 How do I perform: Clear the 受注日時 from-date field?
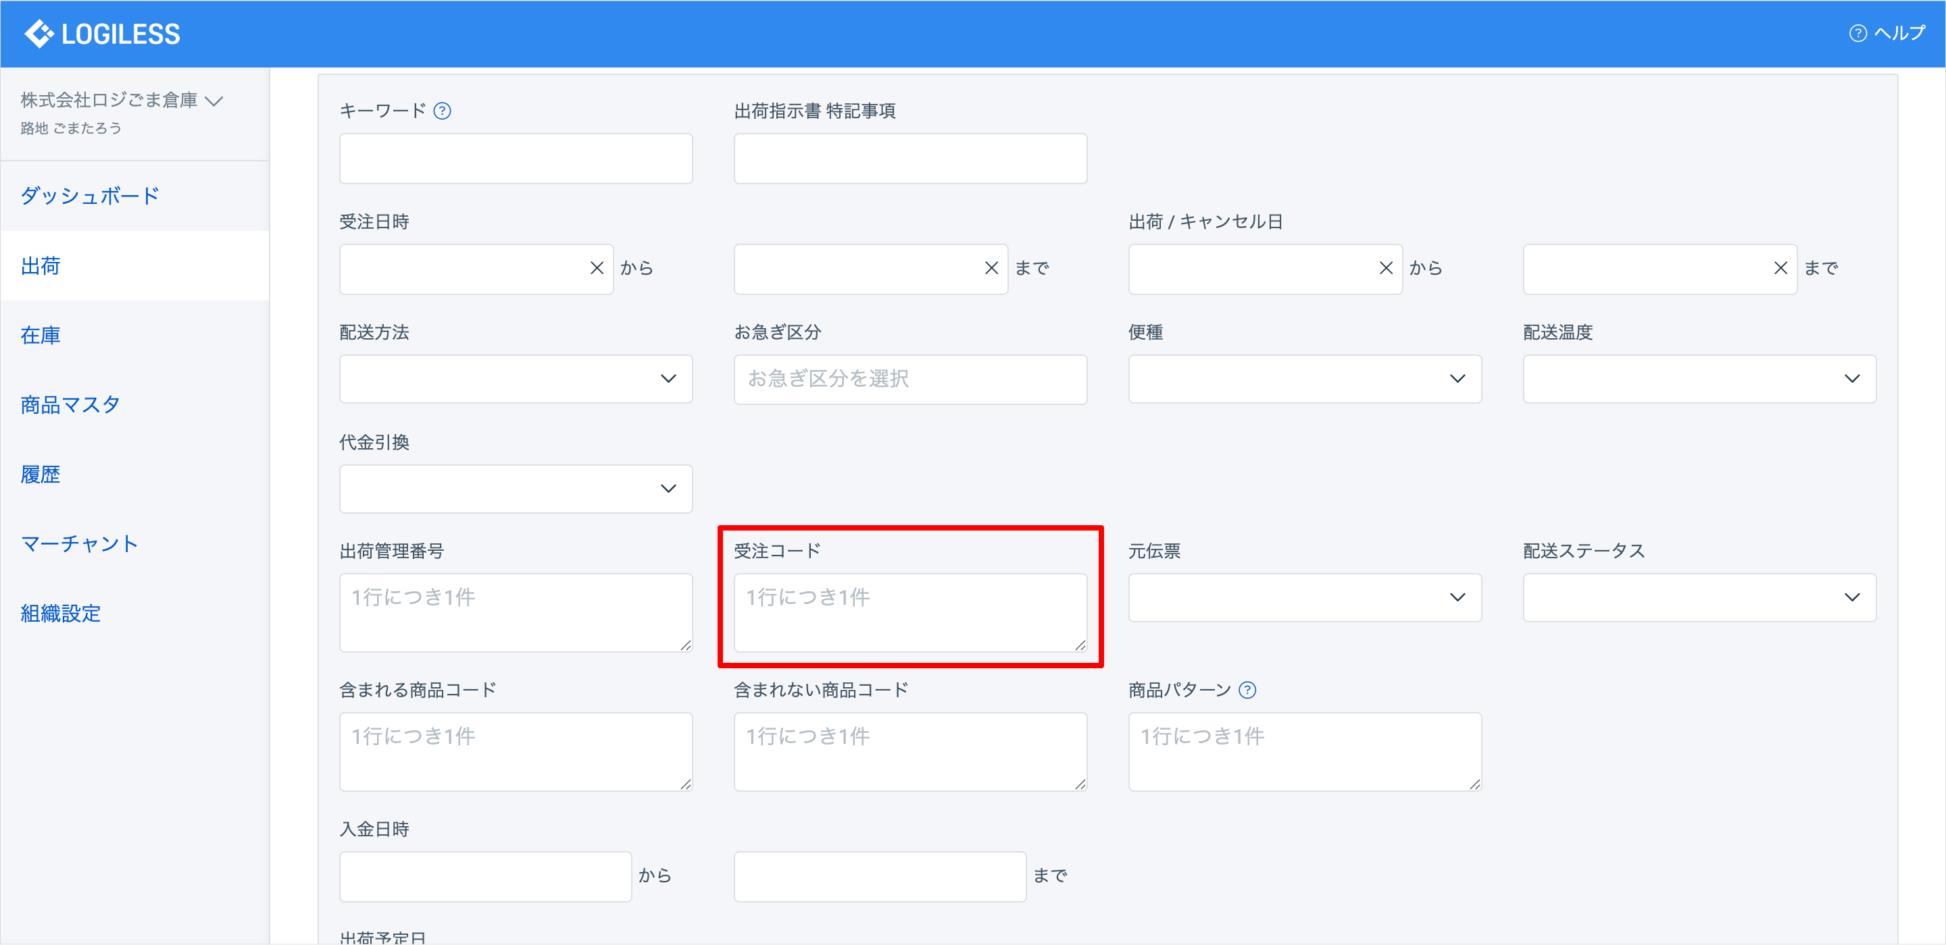[x=597, y=268]
